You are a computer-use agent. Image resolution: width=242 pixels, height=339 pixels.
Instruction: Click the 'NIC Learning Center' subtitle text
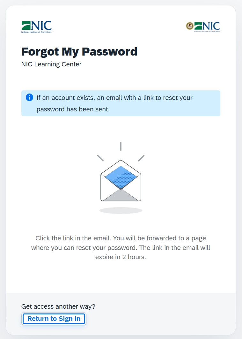click(51, 64)
